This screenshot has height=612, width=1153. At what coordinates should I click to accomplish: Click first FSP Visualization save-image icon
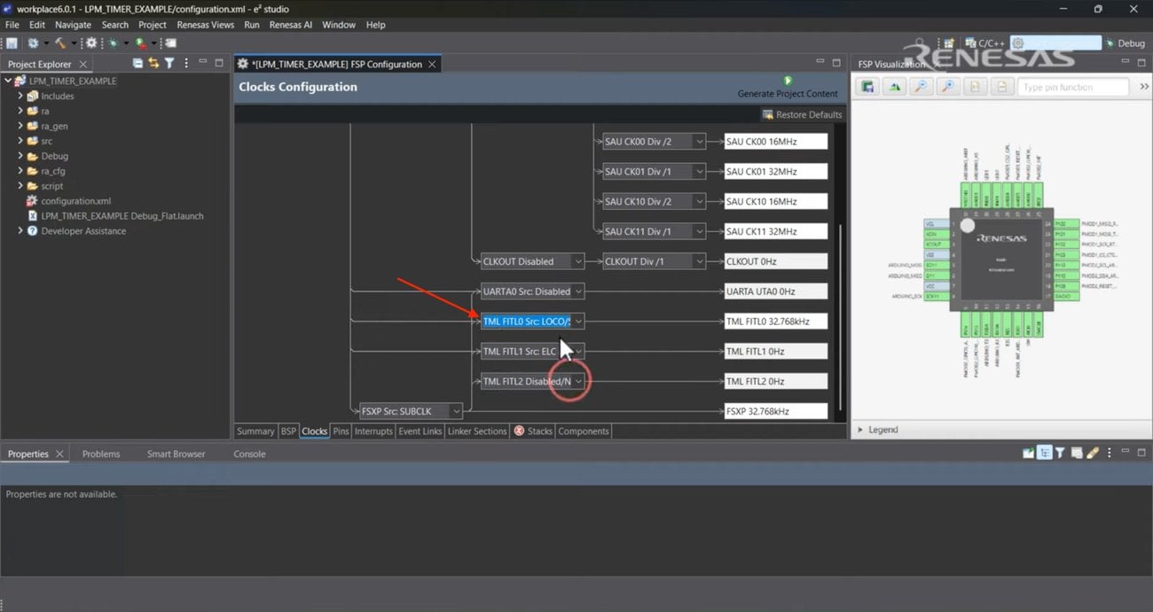pos(867,87)
